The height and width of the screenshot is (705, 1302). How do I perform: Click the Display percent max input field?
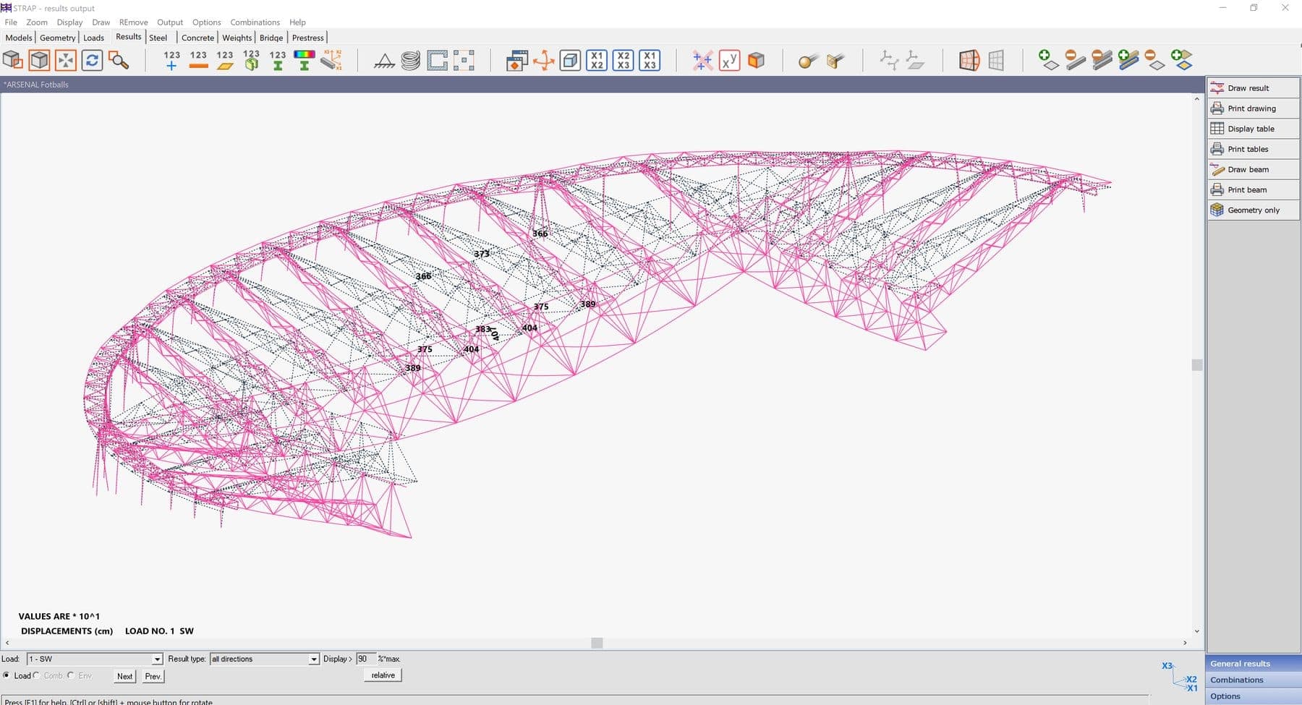(x=365, y=659)
